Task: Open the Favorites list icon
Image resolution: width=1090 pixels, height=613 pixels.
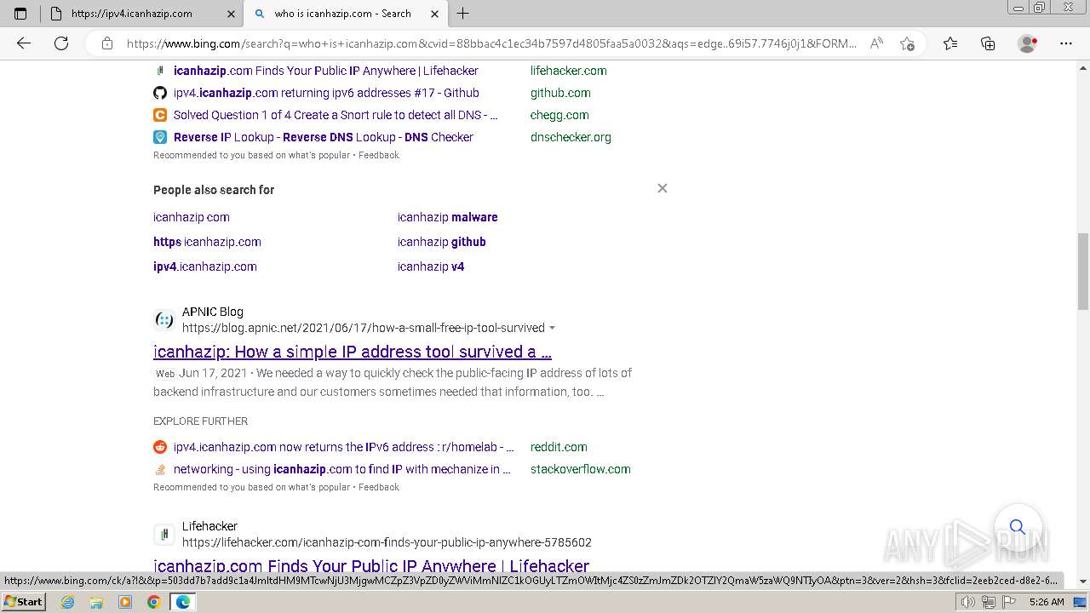Action: point(950,43)
